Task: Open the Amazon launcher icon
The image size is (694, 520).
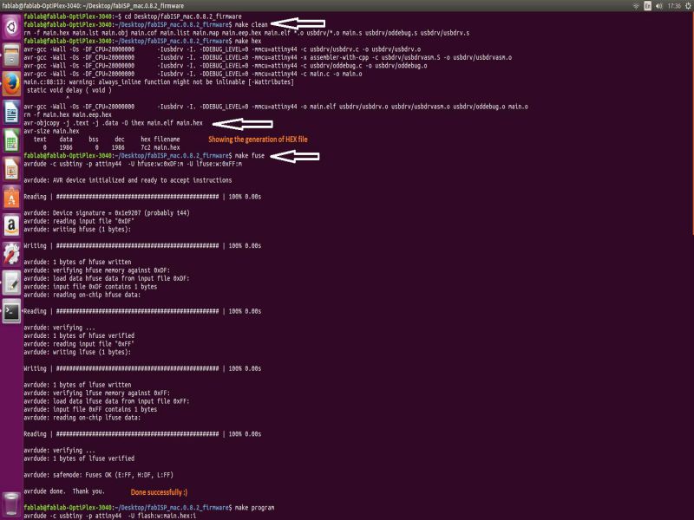Action: [11, 226]
